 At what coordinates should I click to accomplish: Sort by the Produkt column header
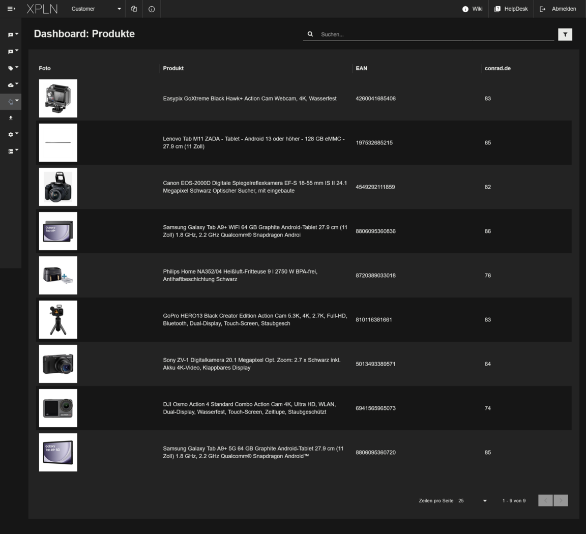tap(173, 68)
